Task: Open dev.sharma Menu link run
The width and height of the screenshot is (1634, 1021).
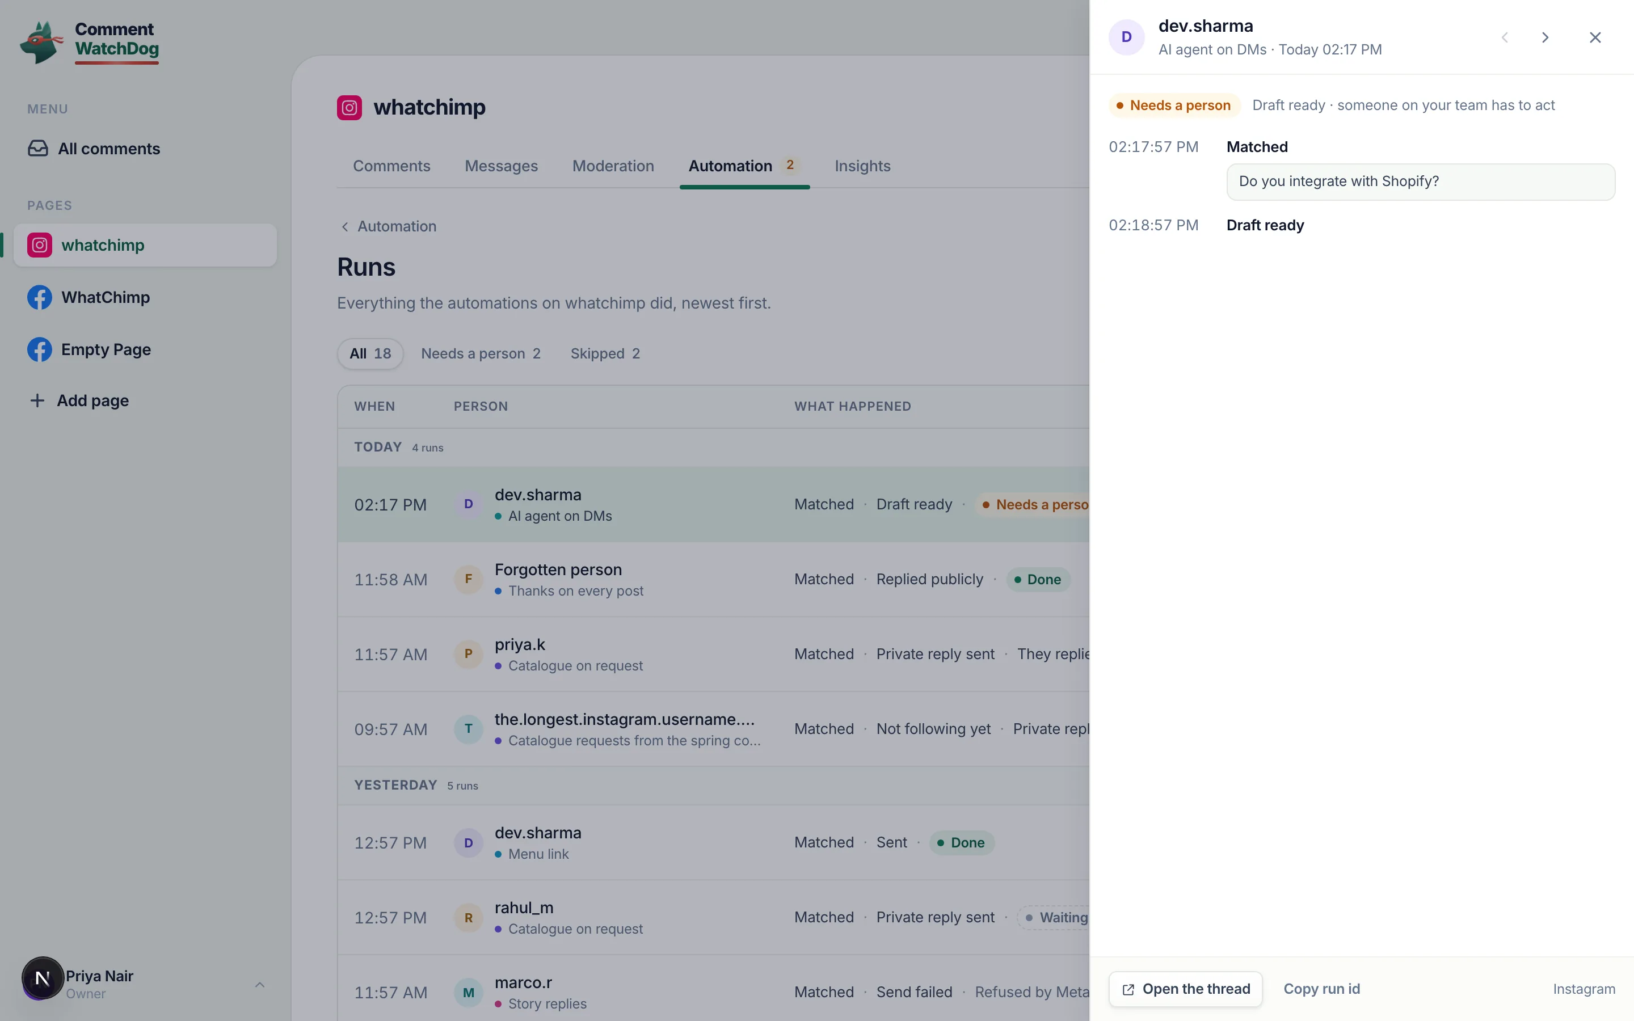Action: (713, 843)
